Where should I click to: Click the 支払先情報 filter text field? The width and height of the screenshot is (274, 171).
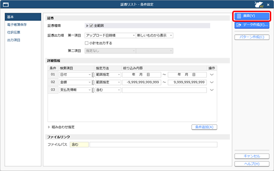coord(164,90)
